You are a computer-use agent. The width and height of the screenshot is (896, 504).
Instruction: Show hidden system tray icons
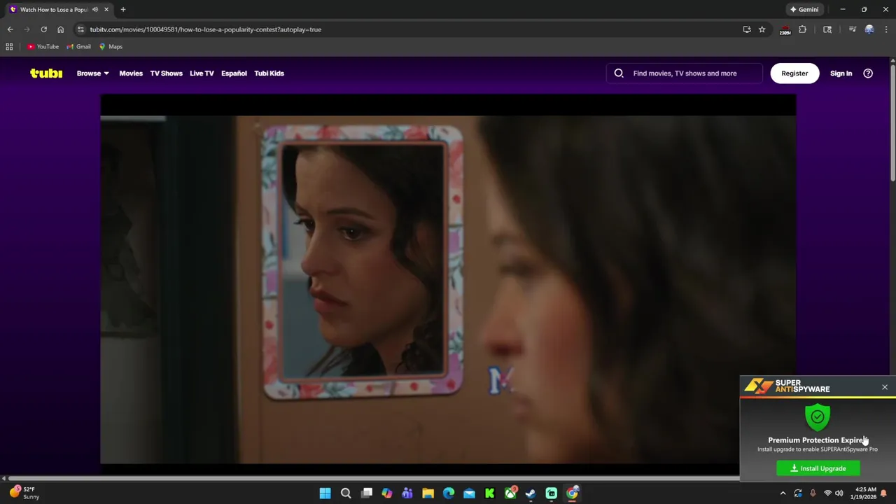pos(783,493)
